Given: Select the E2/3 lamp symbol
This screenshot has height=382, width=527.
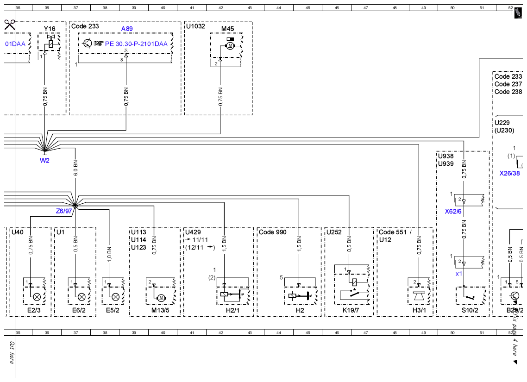Looking at the screenshot, I should [x=37, y=297].
